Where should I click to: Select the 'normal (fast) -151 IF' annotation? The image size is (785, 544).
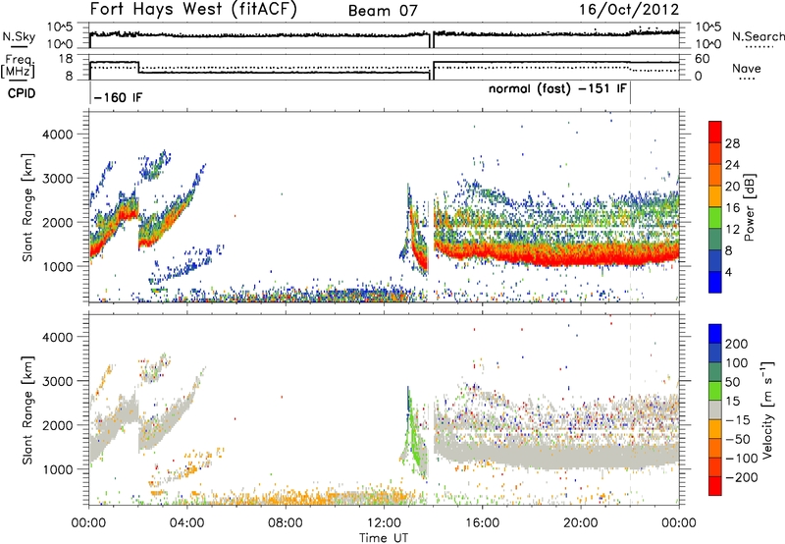[557, 89]
